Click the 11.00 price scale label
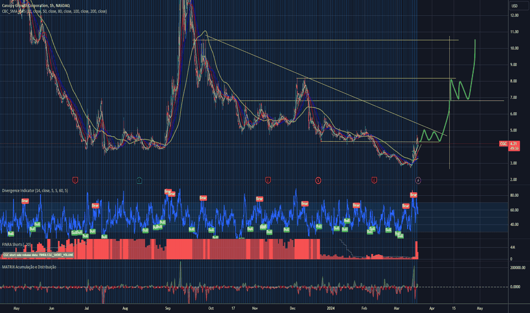 [514, 32]
